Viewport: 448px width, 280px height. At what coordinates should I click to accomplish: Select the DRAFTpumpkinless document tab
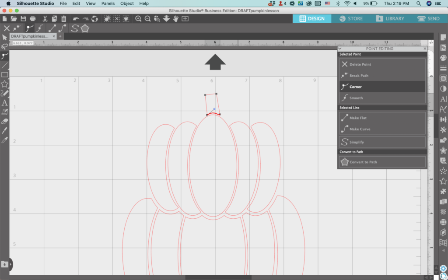pos(30,36)
